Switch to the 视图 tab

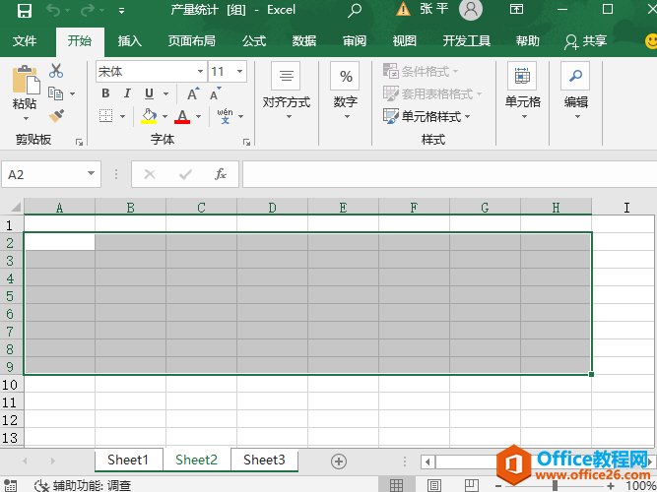point(404,41)
